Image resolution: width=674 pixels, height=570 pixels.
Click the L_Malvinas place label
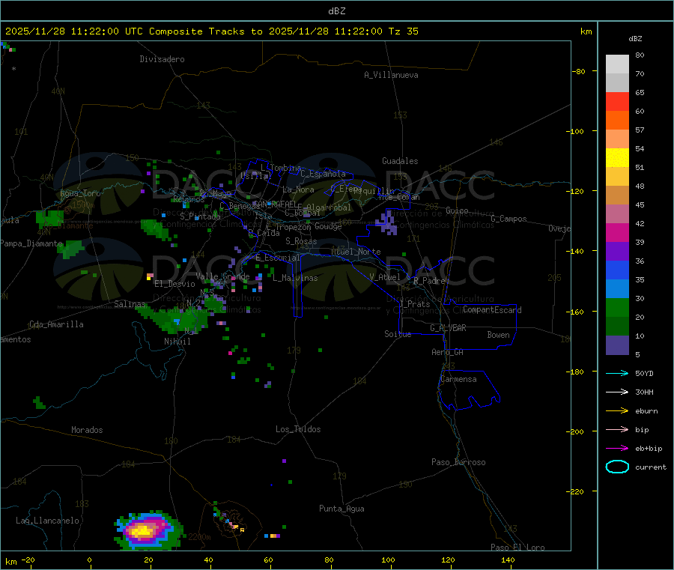295,278
